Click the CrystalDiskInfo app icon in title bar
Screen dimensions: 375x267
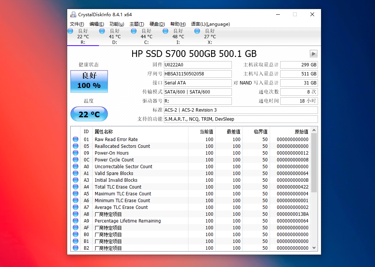73,14
